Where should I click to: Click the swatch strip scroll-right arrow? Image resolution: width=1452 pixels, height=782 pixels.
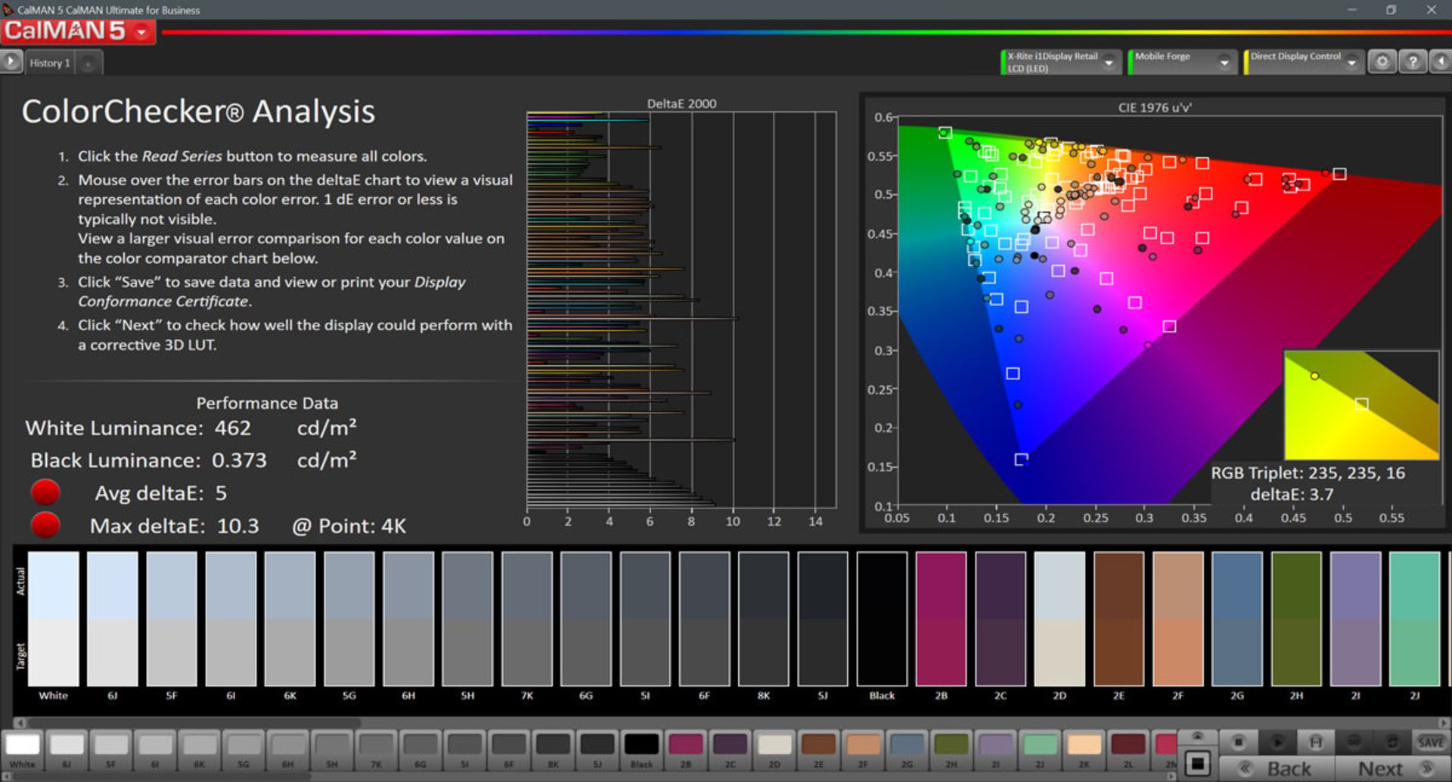(x=1171, y=776)
